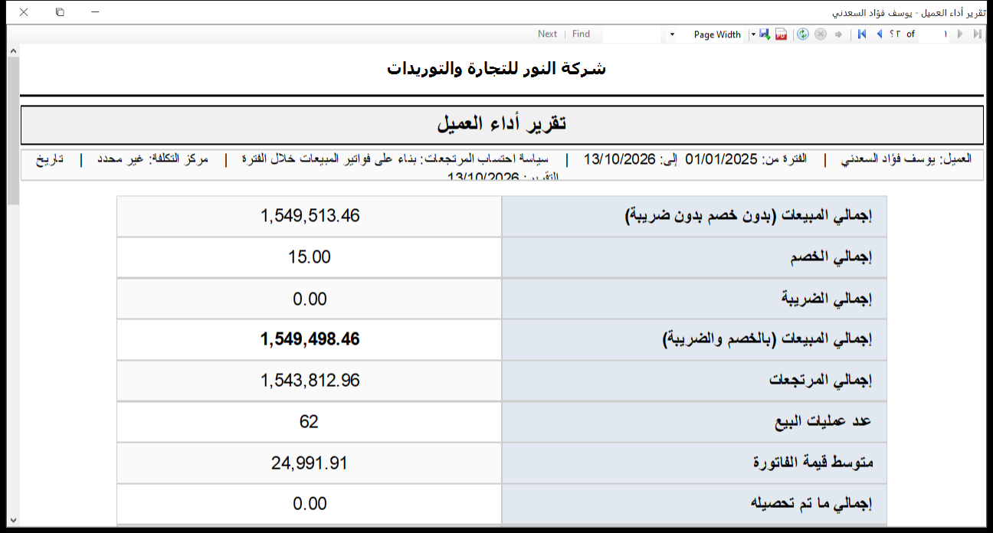This screenshot has height=533, width=993.
Task: Refresh the report with the green icon
Action: tap(803, 34)
